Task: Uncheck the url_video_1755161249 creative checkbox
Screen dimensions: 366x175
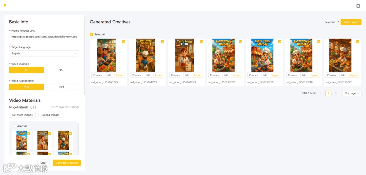Action: 201,42
